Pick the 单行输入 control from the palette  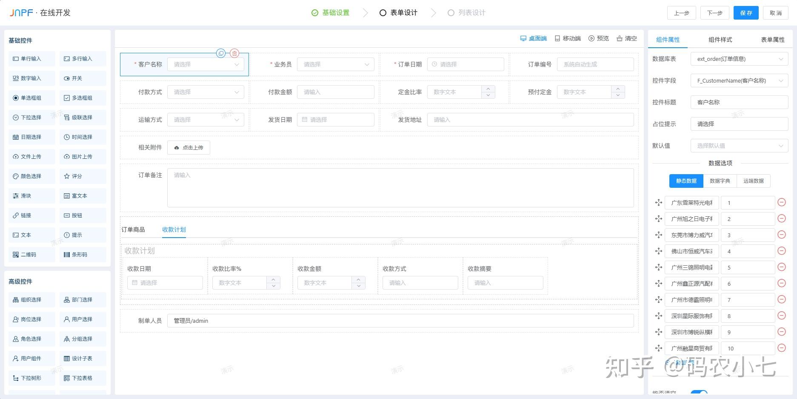click(32, 59)
